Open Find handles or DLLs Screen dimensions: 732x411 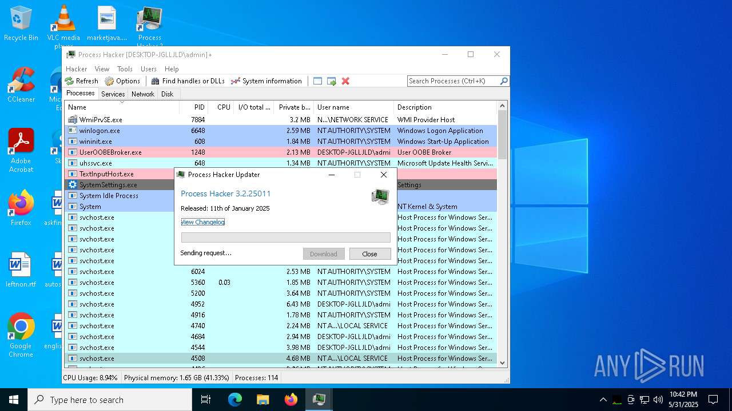tap(188, 81)
